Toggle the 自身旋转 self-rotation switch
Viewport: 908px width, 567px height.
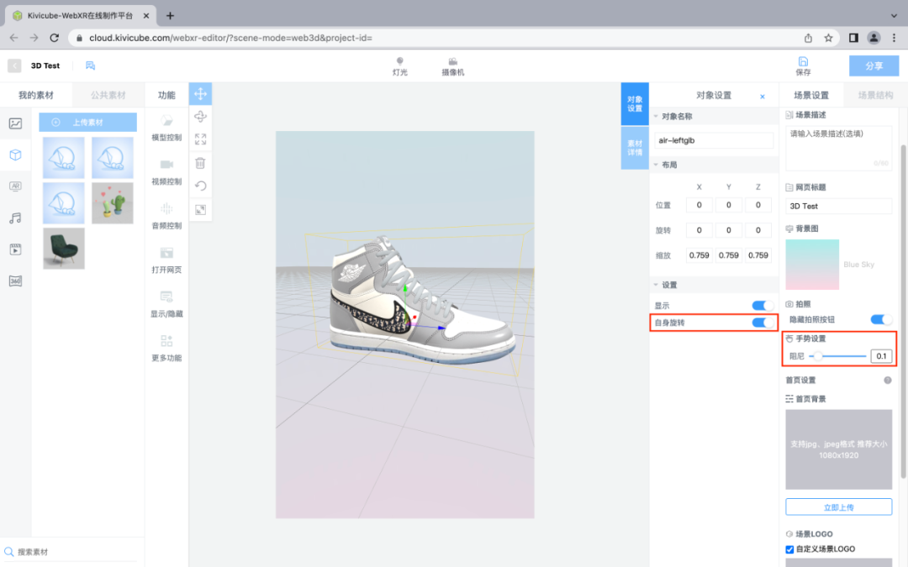click(762, 323)
